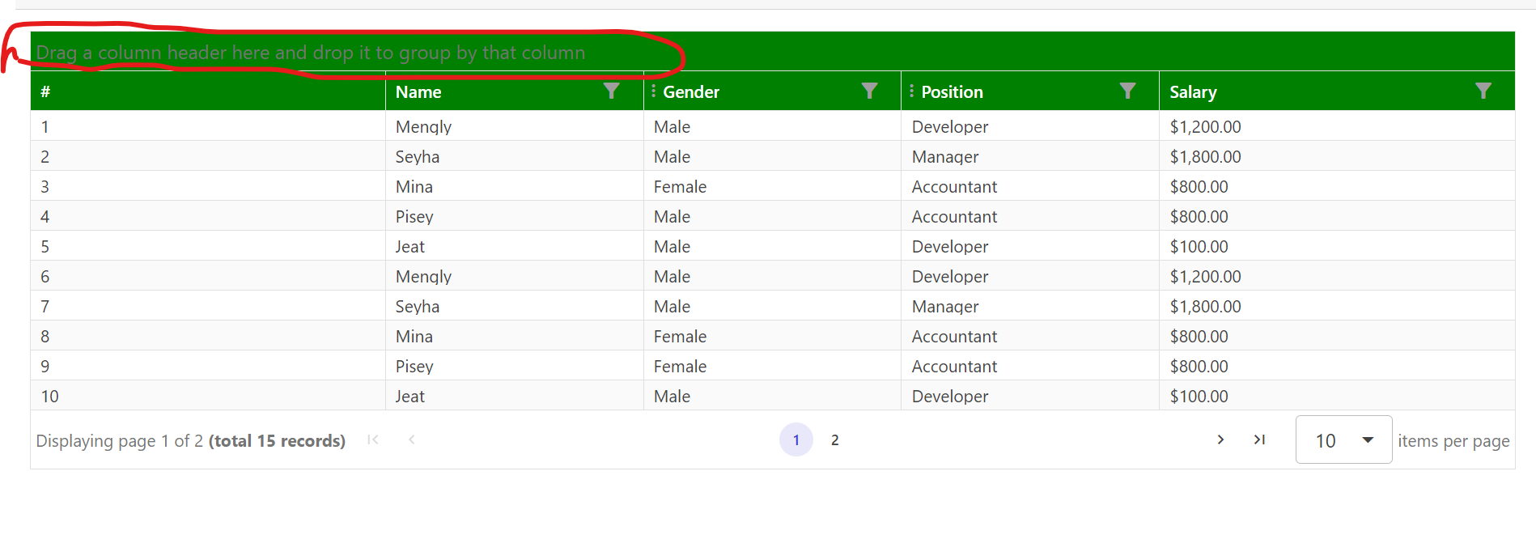Open the Position column menu dots
The width and height of the screenshot is (1536, 535).
point(912,91)
